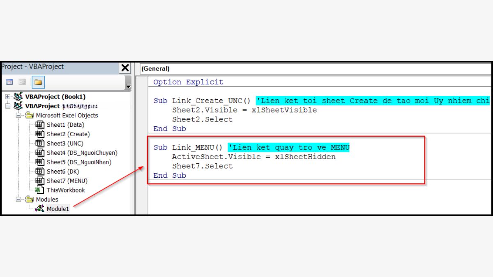493x277 pixels.
Task: Click the Project toolbar overflow arrow
Action: [128, 85]
